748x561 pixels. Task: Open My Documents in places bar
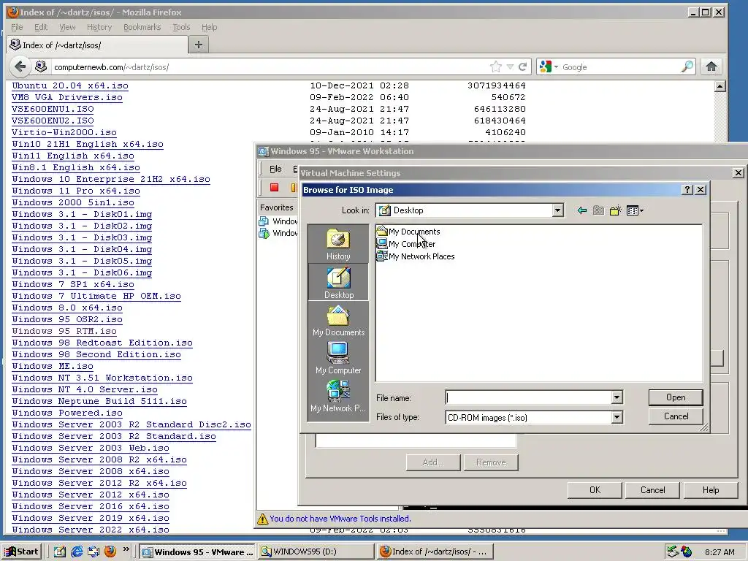pos(338,320)
